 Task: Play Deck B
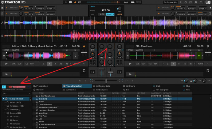point(130,64)
